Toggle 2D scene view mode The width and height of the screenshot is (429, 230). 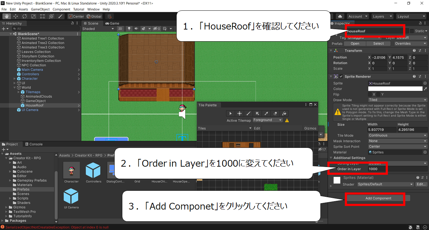(120, 29)
